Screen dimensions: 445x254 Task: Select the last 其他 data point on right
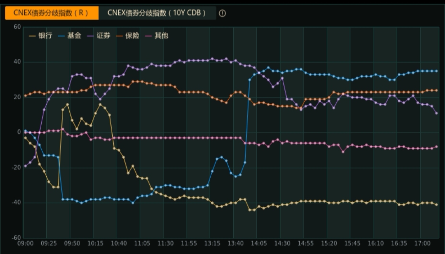point(436,147)
